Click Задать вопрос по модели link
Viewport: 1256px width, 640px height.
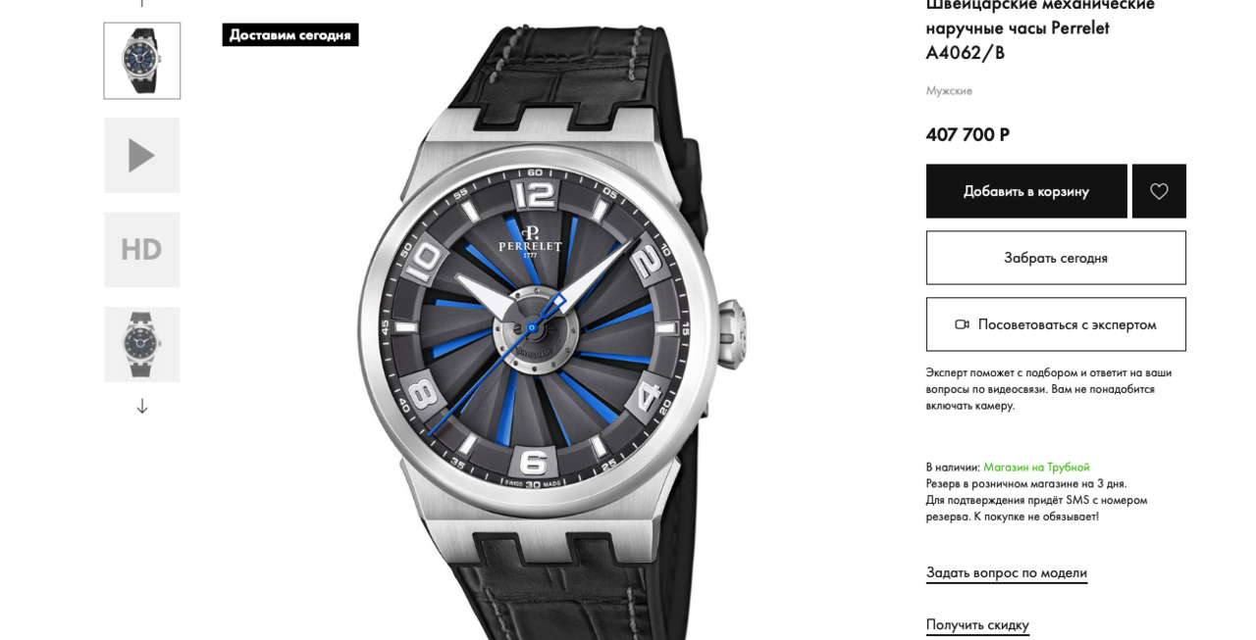point(1007,572)
